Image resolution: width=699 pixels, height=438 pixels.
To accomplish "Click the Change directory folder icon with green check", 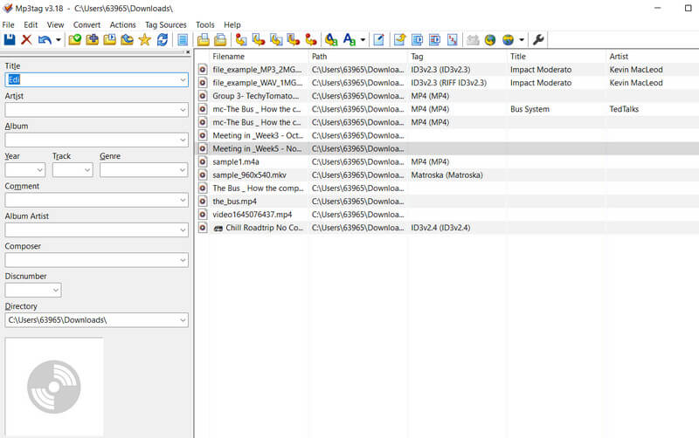I will point(75,40).
